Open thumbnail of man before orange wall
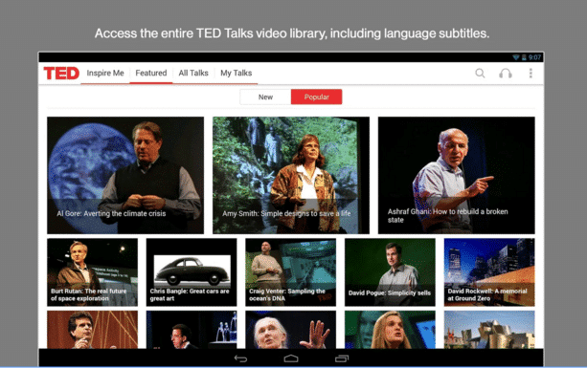Viewport: 587px width, 368px height. coord(92,330)
